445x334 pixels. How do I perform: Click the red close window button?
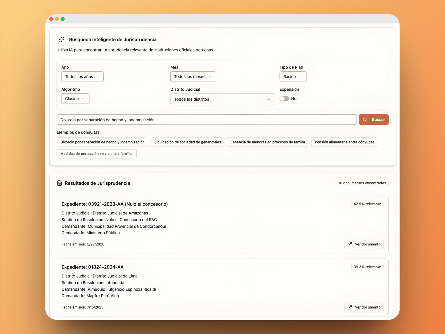point(51,19)
